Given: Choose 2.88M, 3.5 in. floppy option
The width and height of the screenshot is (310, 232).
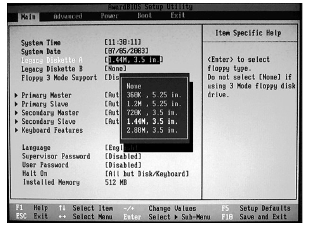Looking at the screenshot, I should click(x=152, y=130).
